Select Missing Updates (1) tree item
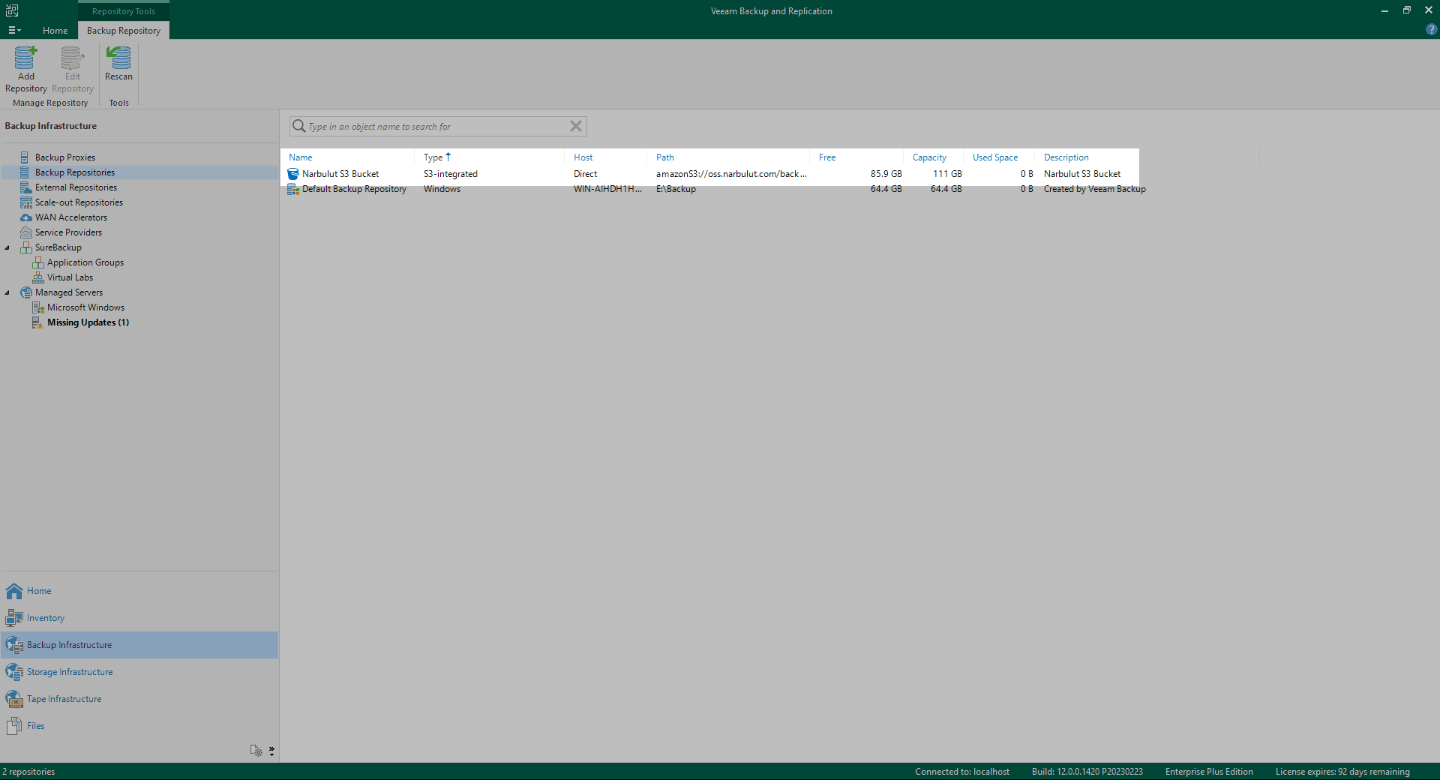 [88, 322]
